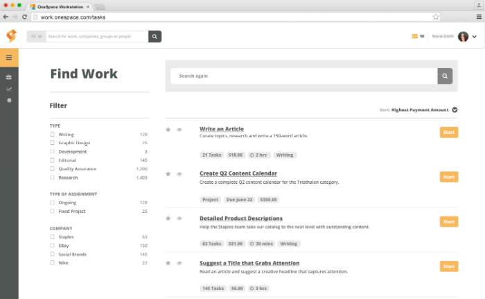The image size is (485, 299).
Task: Toggle eye icon for Write an Article
Action: tap(179, 130)
